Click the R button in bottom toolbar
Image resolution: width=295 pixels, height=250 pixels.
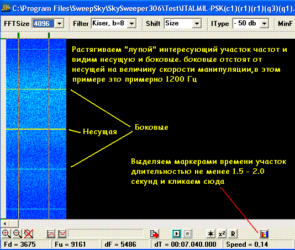(233, 234)
